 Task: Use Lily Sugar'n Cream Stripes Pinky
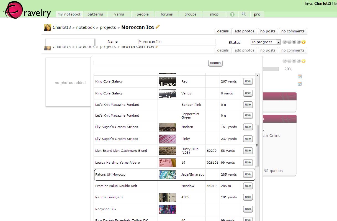pyautogui.click(x=248, y=139)
